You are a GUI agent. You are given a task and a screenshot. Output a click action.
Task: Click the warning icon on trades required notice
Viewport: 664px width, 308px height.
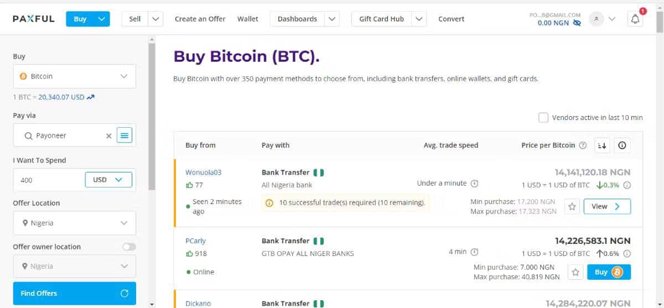[x=269, y=203]
